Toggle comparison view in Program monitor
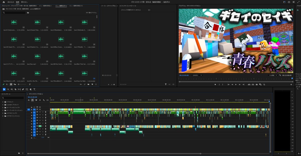 260,85
